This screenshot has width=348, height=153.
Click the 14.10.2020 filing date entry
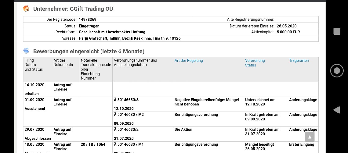click(x=34, y=85)
